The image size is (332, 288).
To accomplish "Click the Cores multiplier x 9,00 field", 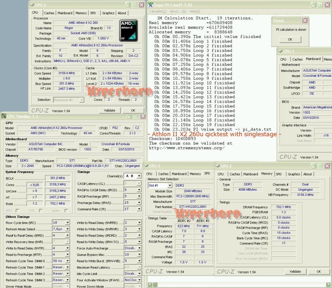I will tap(34, 185).
